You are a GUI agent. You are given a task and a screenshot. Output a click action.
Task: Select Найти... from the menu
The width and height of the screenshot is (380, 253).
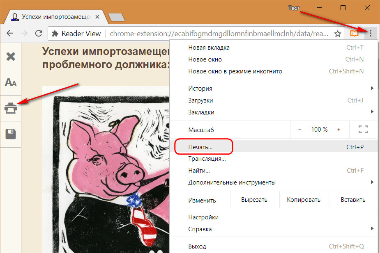(274, 171)
